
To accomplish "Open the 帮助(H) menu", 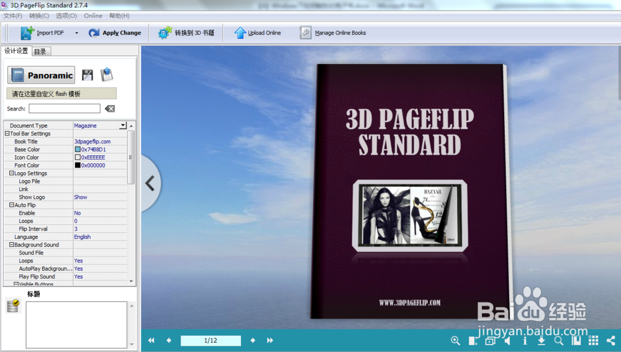I will coord(119,16).
